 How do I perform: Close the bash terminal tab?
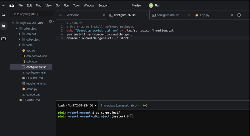pos(95,105)
